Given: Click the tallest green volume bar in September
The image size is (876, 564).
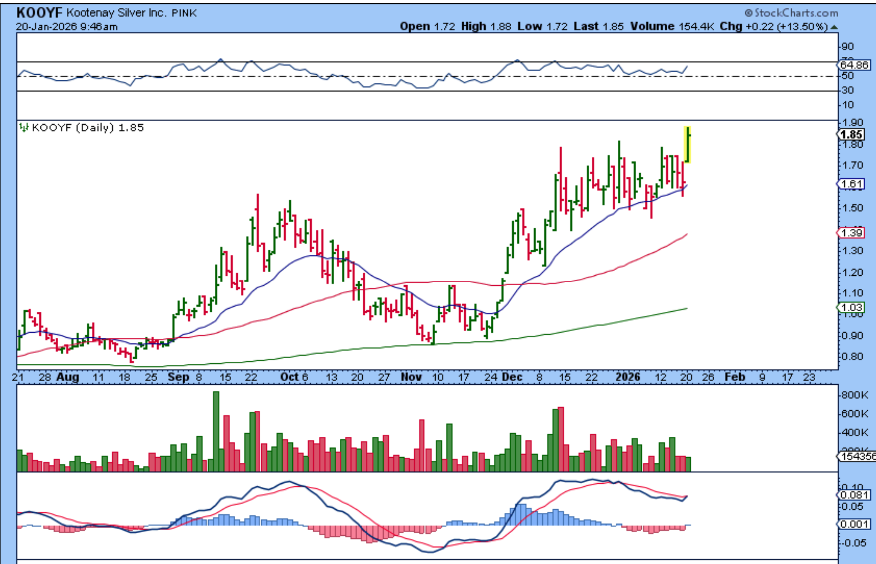Looking at the screenshot, I should [x=216, y=431].
